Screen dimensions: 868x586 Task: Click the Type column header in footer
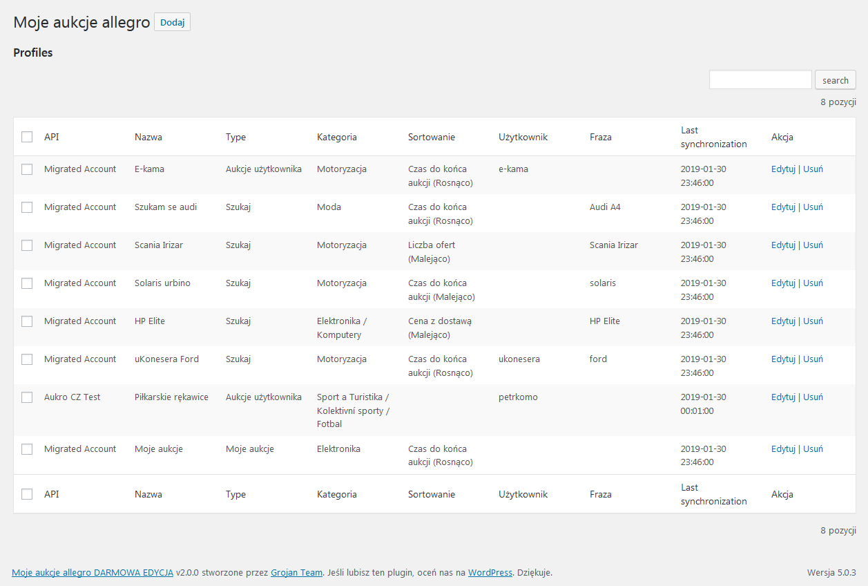[235, 494]
